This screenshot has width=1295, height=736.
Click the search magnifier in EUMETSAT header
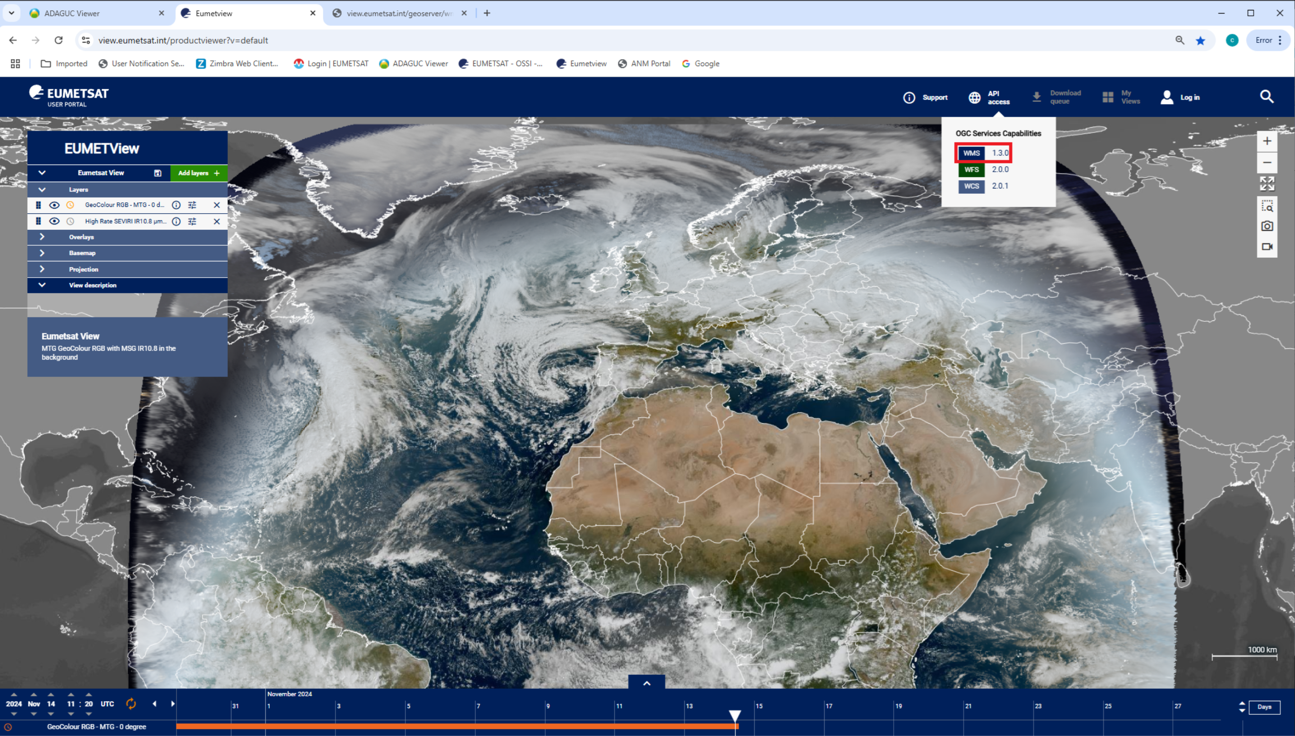click(x=1267, y=96)
